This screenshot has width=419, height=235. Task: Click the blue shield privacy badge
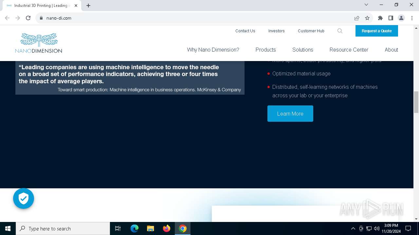24,198
